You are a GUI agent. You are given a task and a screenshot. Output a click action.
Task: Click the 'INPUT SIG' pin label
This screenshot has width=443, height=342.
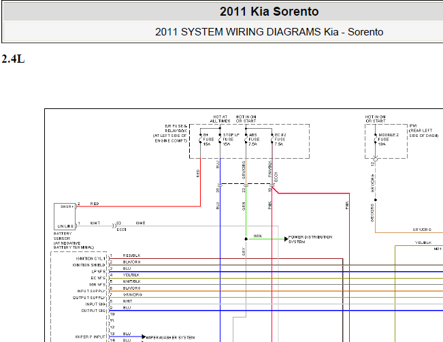click(95, 304)
